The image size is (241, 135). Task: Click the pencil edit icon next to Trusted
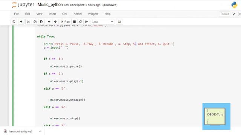(x=234, y=14)
